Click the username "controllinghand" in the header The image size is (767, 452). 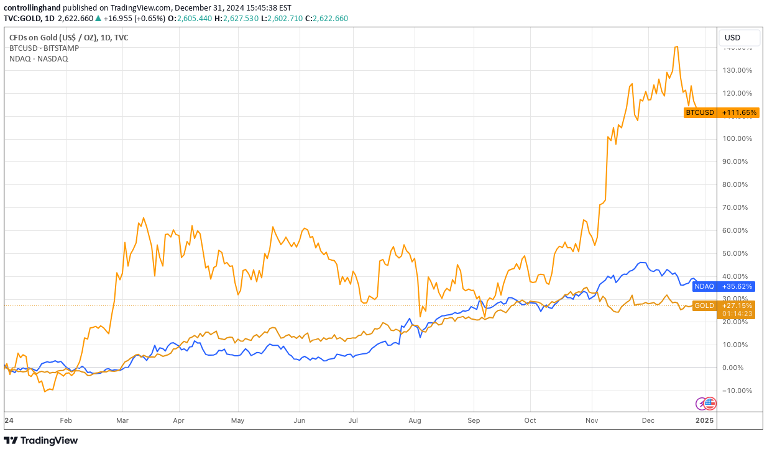[31, 8]
